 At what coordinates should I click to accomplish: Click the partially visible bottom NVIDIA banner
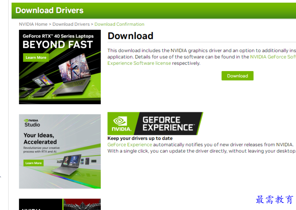(x=60, y=204)
